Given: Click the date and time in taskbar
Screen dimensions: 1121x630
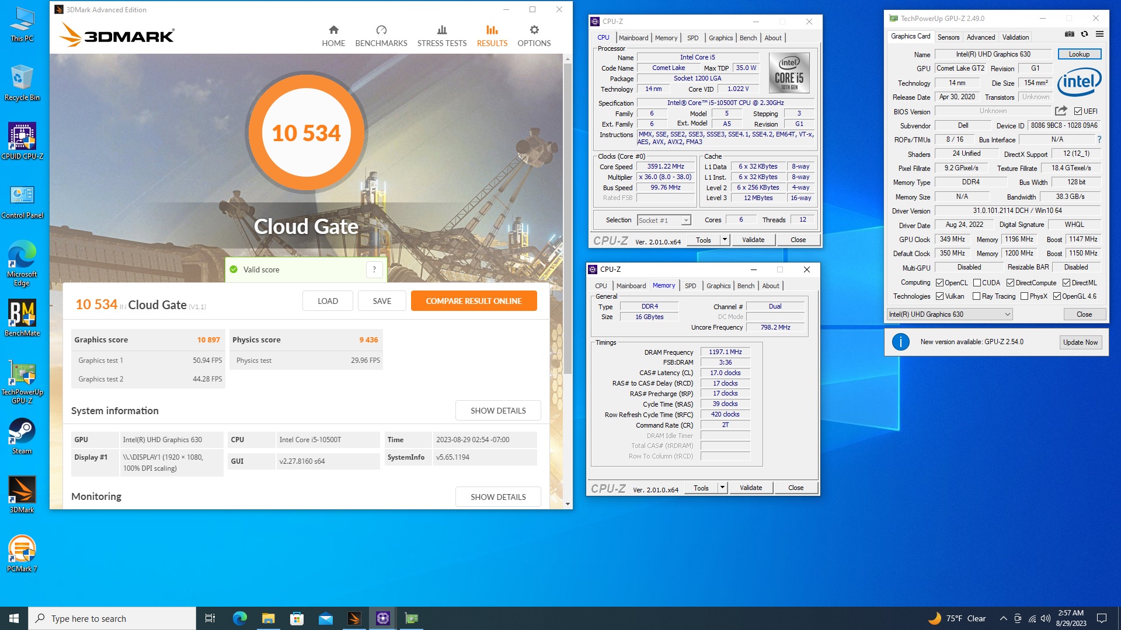Looking at the screenshot, I should pos(1071,618).
